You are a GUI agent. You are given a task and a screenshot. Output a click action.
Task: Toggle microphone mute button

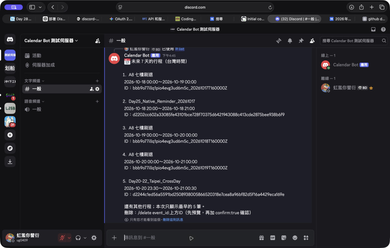62,238
